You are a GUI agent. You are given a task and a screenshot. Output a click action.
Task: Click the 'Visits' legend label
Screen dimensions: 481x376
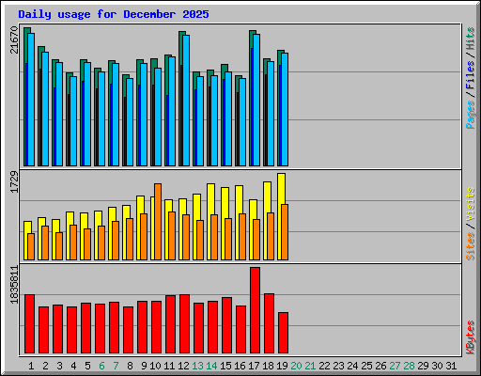click(x=471, y=205)
